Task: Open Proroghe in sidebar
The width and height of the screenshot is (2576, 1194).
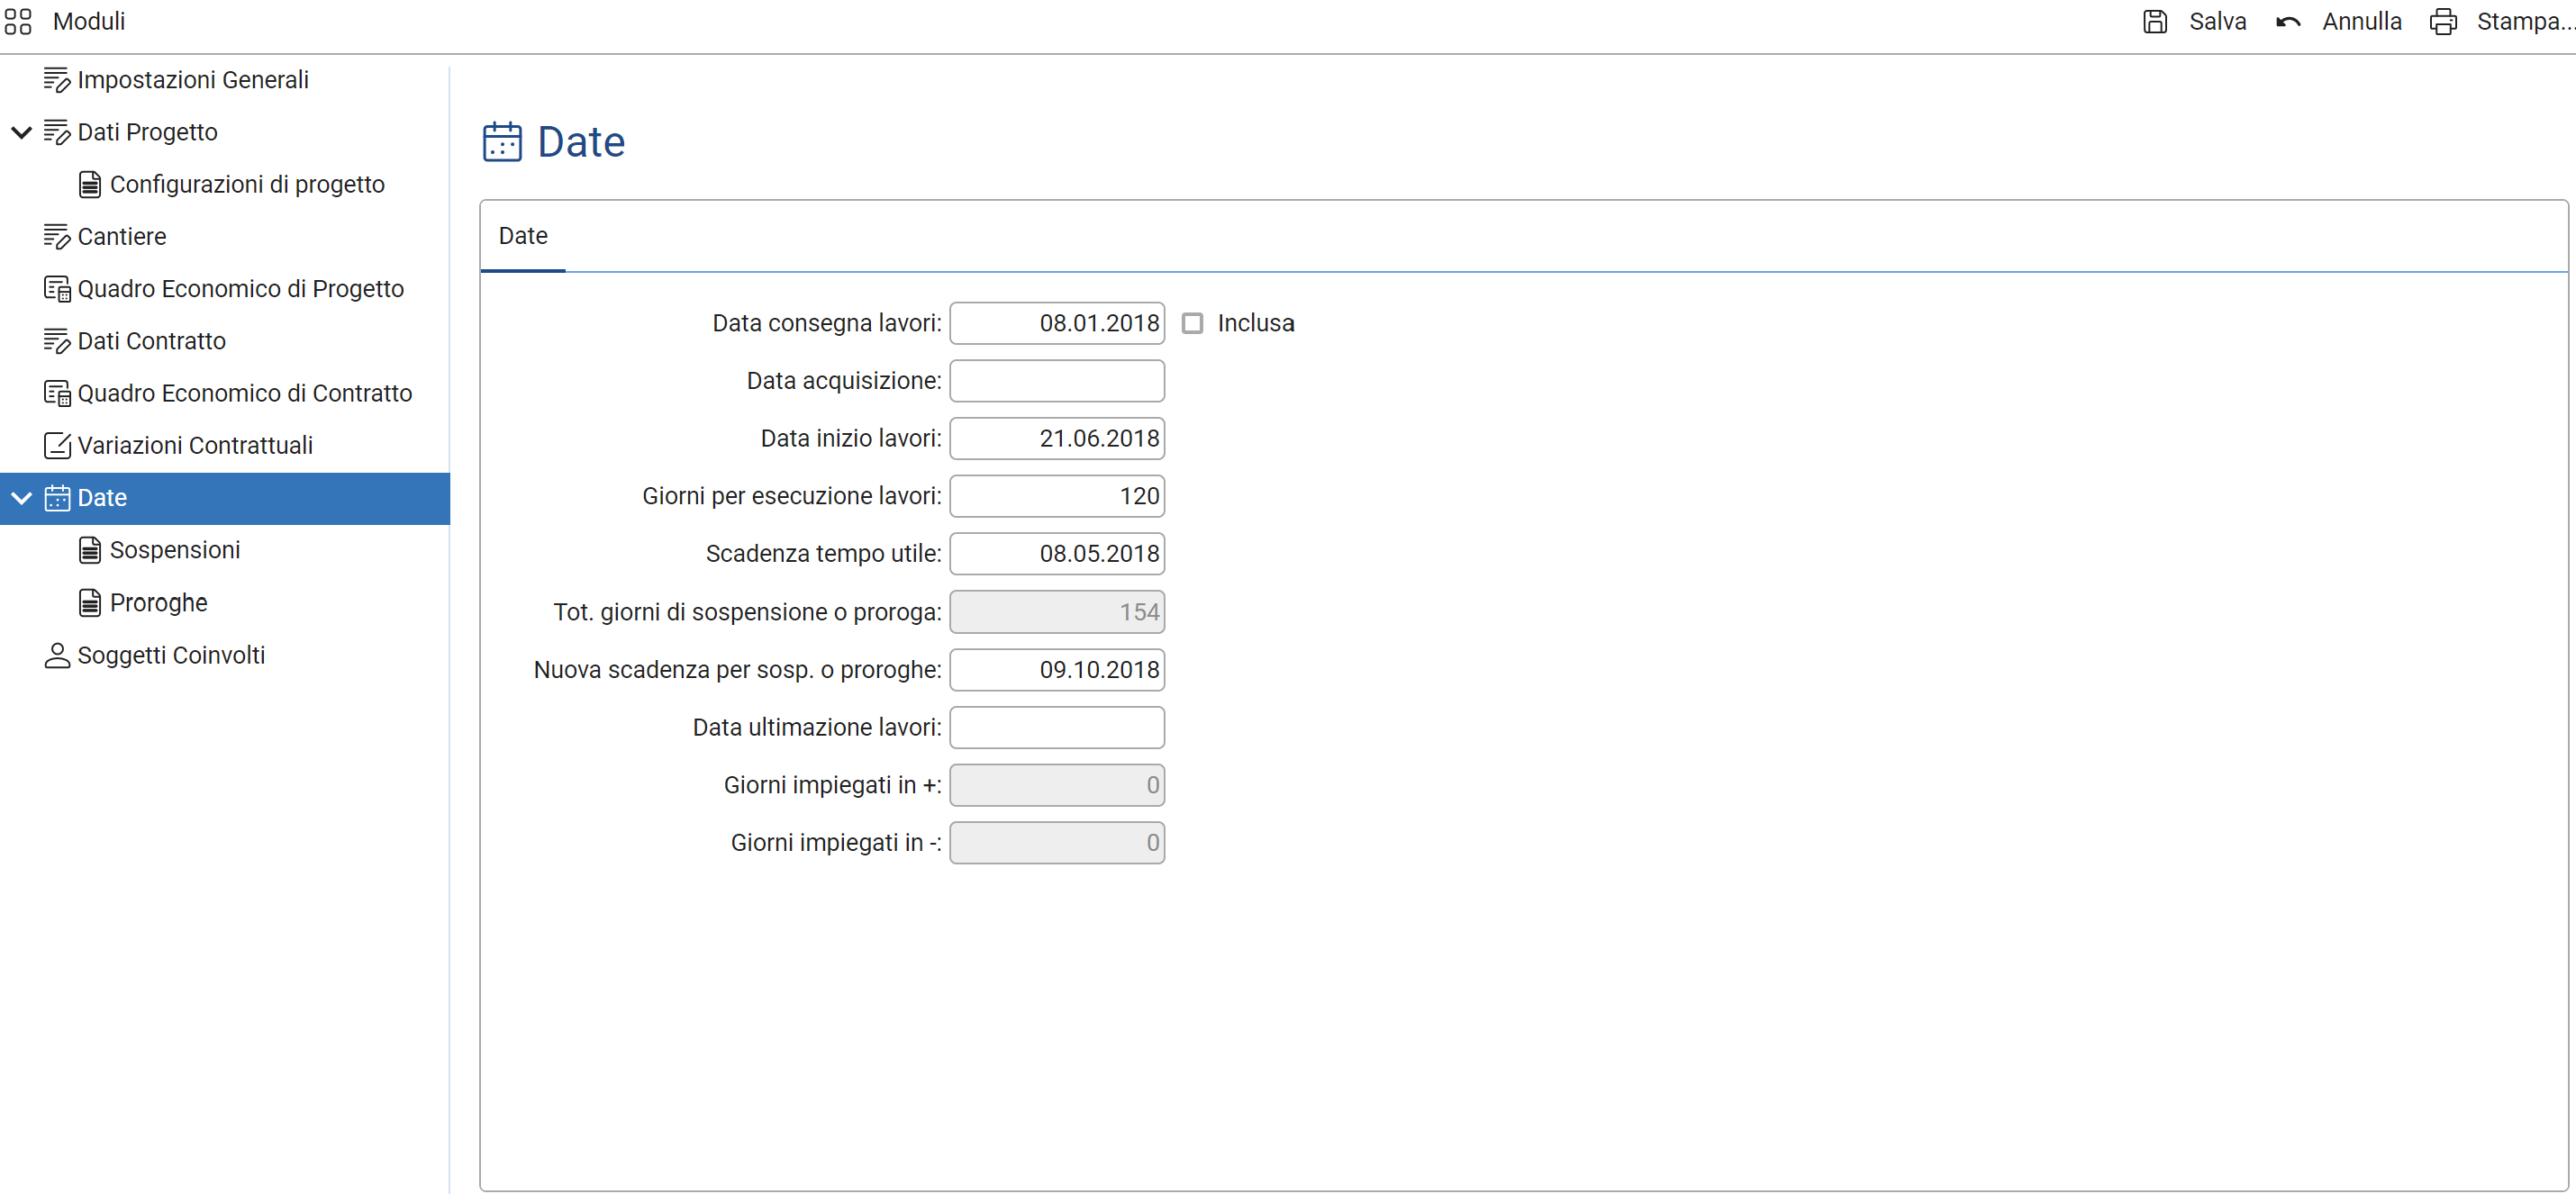Action: (158, 603)
